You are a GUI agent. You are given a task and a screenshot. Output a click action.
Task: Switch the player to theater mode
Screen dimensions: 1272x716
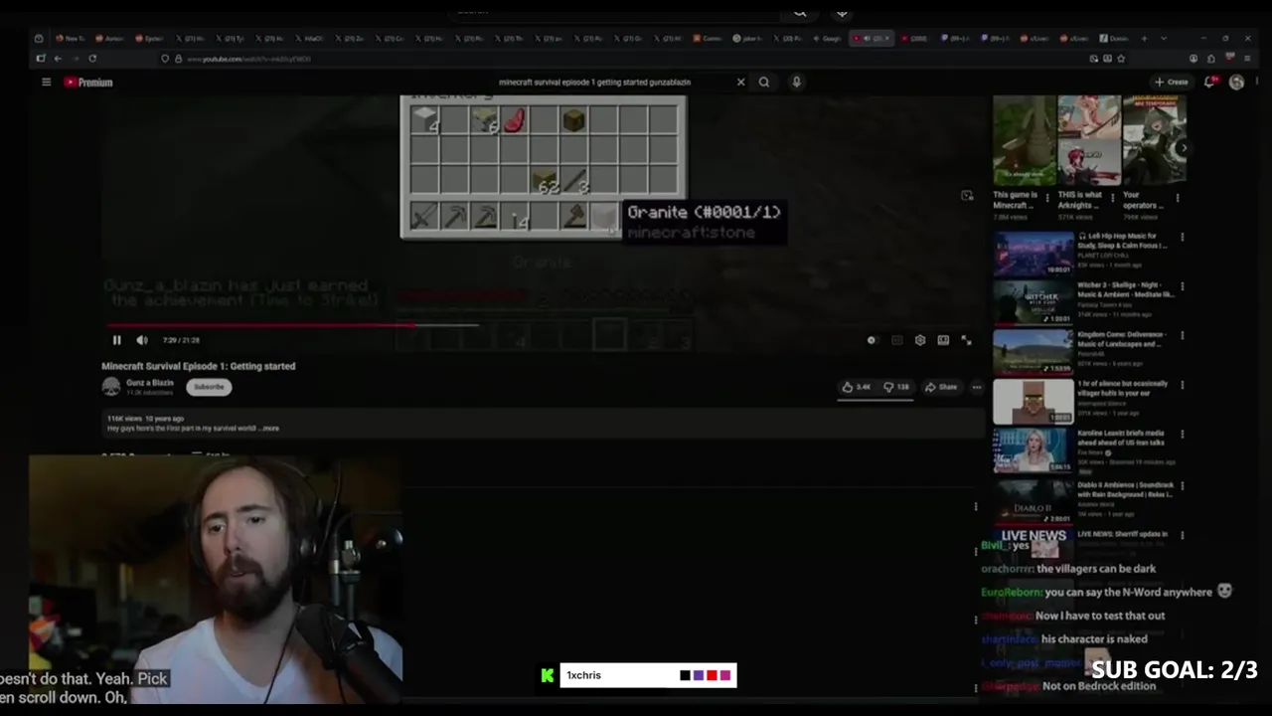point(943,340)
